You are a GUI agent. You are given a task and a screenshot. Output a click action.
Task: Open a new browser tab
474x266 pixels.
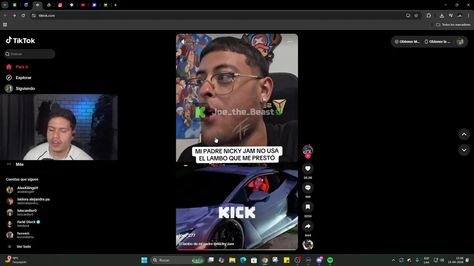(116, 5)
